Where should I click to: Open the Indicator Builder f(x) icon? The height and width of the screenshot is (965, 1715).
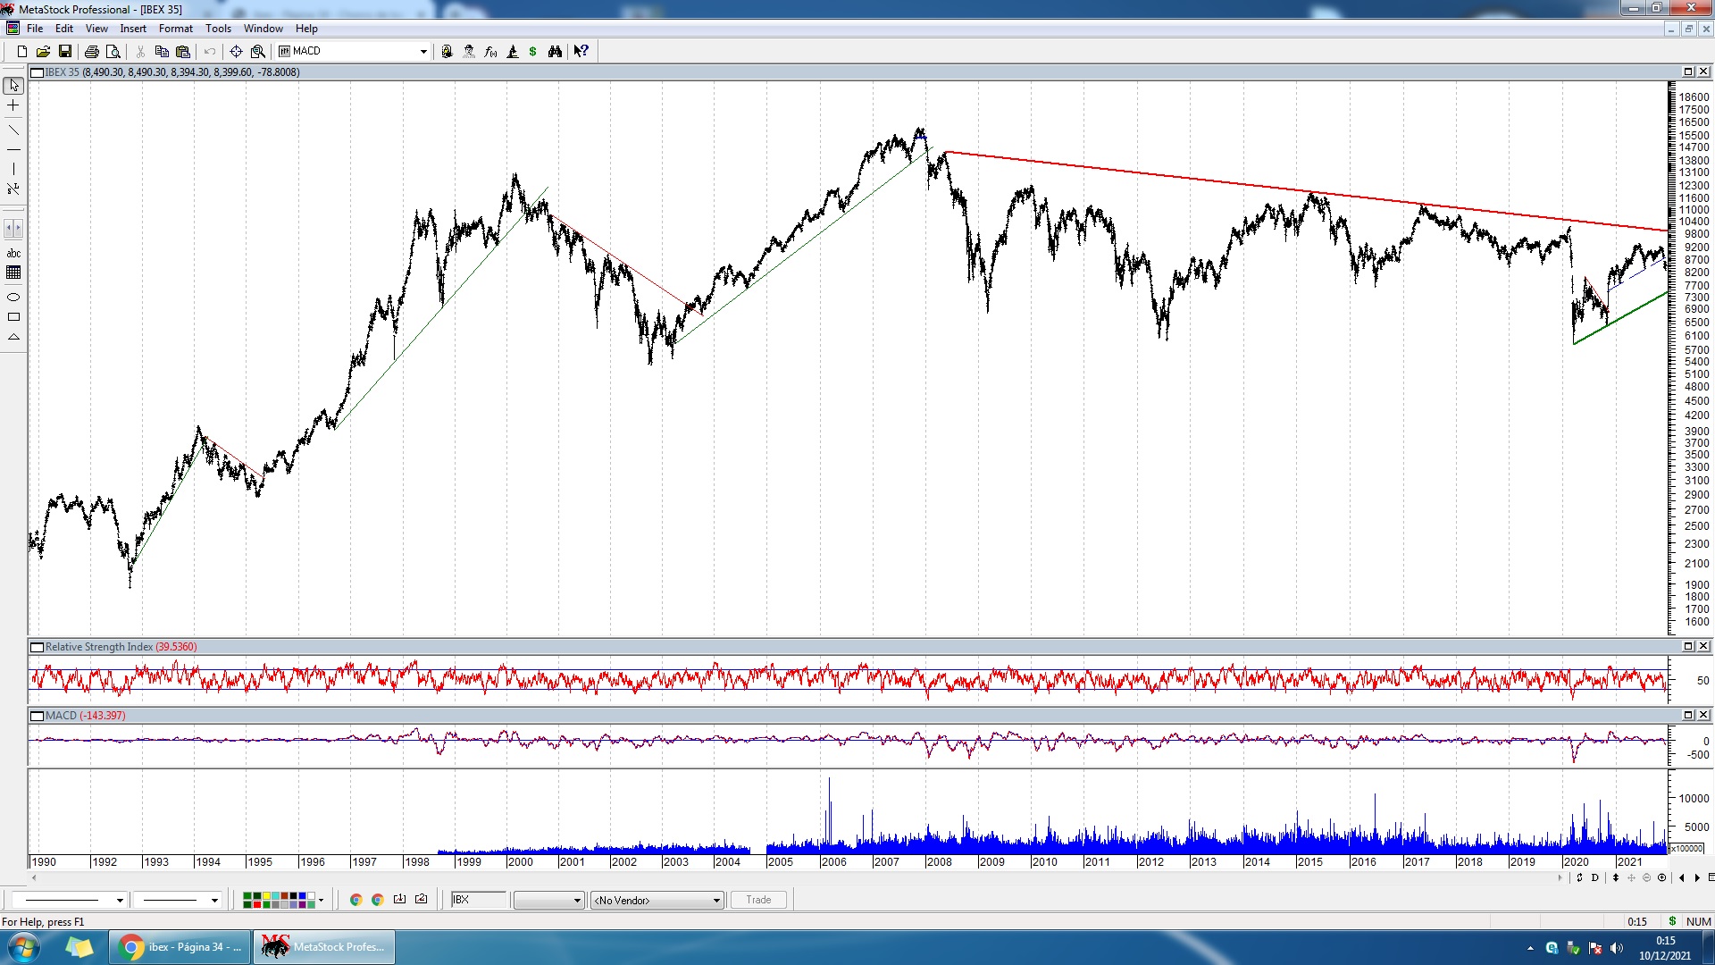coord(490,51)
